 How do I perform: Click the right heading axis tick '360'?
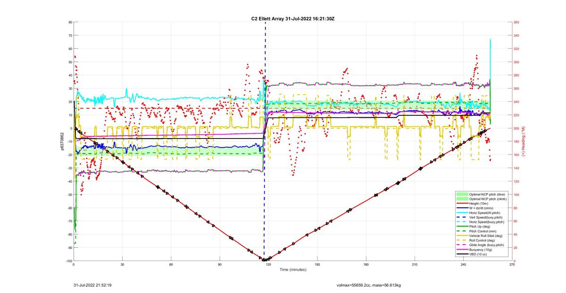517,22
